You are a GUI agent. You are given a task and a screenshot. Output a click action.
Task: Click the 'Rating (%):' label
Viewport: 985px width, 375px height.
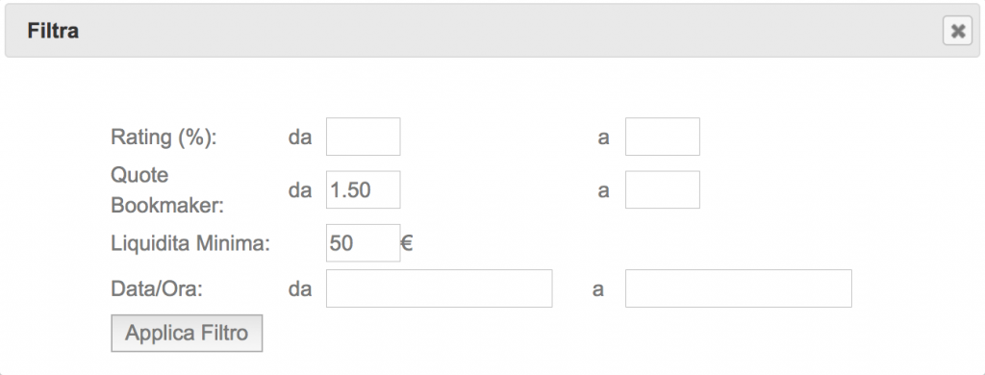[164, 137]
